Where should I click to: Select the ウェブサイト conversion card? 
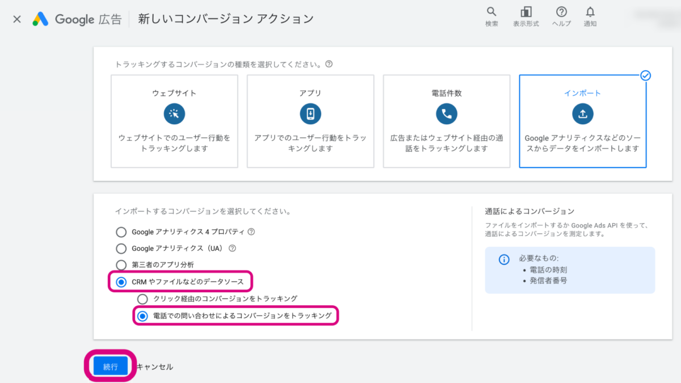pyautogui.click(x=174, y=121)
